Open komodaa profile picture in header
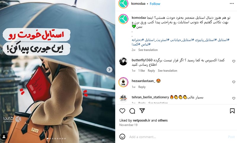 [x=123, y=4]
